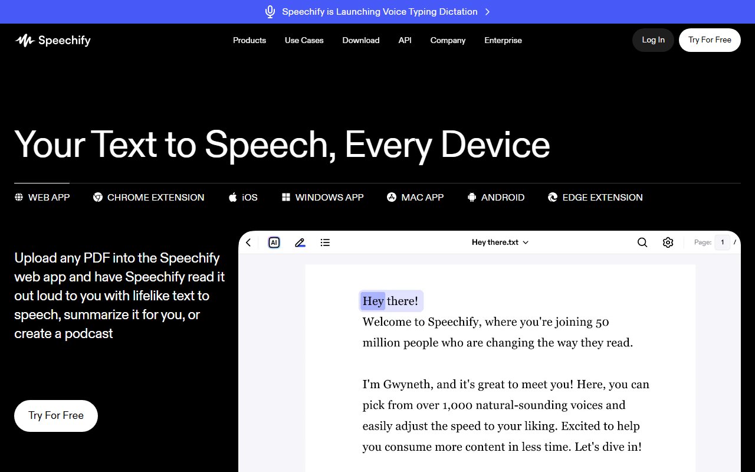
Task: Click the highlighted word Hey in the document
Action: pyautogui.click(x=373, y=301)
